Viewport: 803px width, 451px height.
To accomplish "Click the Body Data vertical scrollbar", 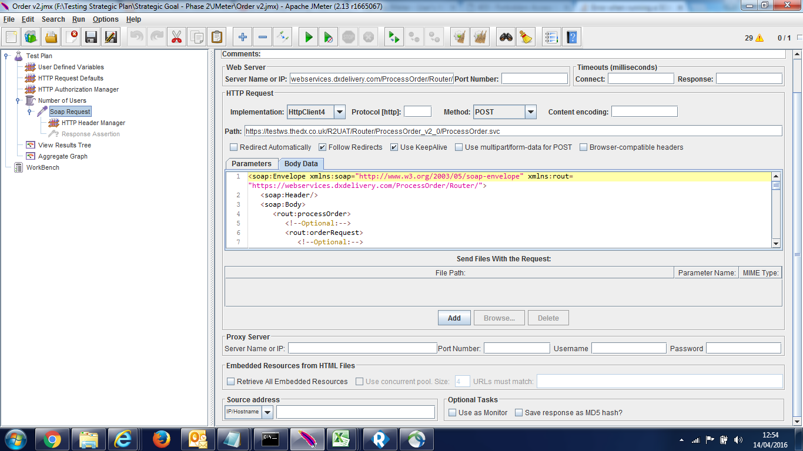I will click(x=776, y=210).
